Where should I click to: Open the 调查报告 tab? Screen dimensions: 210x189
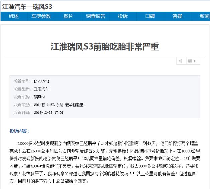click(x=96, y=16)
